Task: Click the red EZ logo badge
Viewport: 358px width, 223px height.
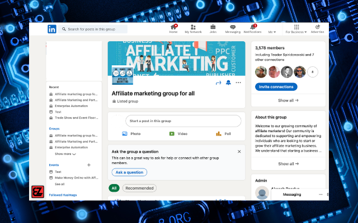Action: pyautogui.click(x=37, y=192)
